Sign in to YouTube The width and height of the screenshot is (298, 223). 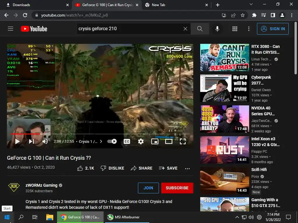pyautogui.click(x=273, y=29)
